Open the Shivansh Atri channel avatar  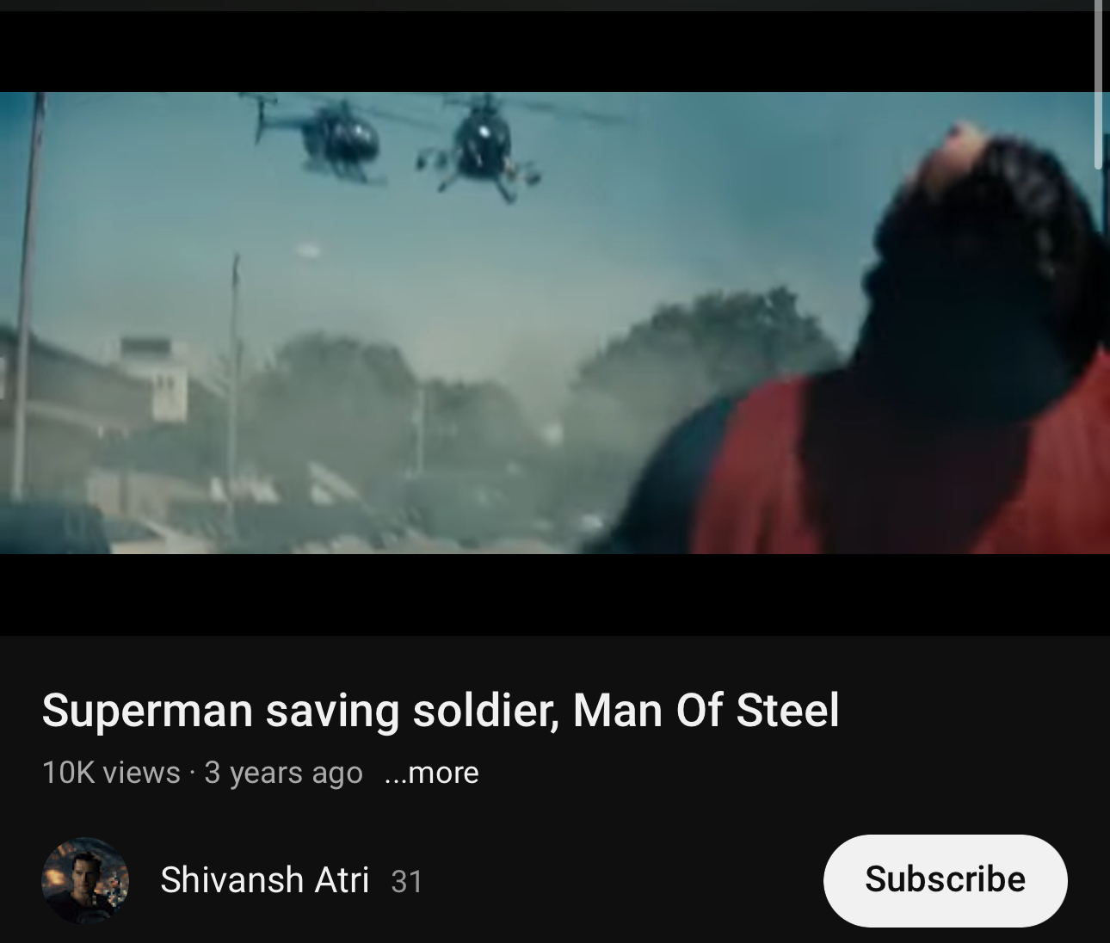[85, 880]
